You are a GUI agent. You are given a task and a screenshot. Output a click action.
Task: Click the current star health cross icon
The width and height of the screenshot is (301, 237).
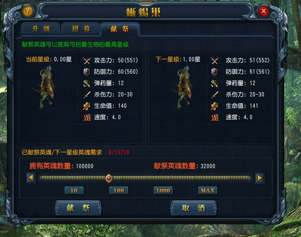(x=87, y=106)
